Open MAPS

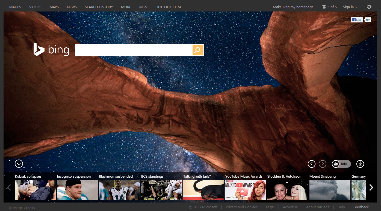pyautogui.click(x=54, y=7)
